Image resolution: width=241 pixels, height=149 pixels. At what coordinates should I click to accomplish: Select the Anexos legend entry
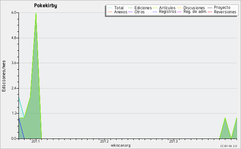click(120, 12)
